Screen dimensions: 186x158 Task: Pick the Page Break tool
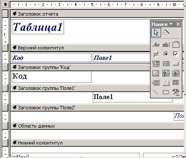156,83
